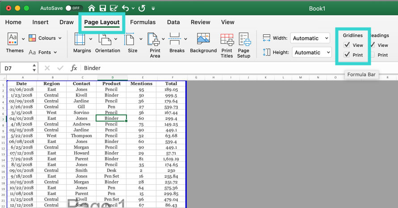Screen dimensions: 398x208
Task: Open Page Setup dialog
Action: 244,45
